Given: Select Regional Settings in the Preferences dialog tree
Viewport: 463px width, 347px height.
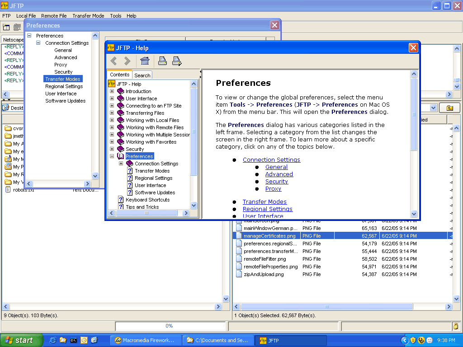Looking at the screenshot, I should [64, 86].
